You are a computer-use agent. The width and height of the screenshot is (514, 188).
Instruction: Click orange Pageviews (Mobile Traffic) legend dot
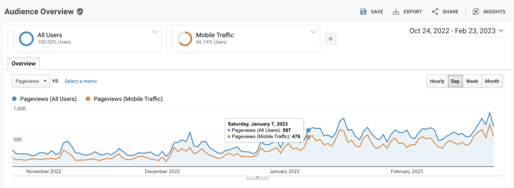tap(88, 99)
